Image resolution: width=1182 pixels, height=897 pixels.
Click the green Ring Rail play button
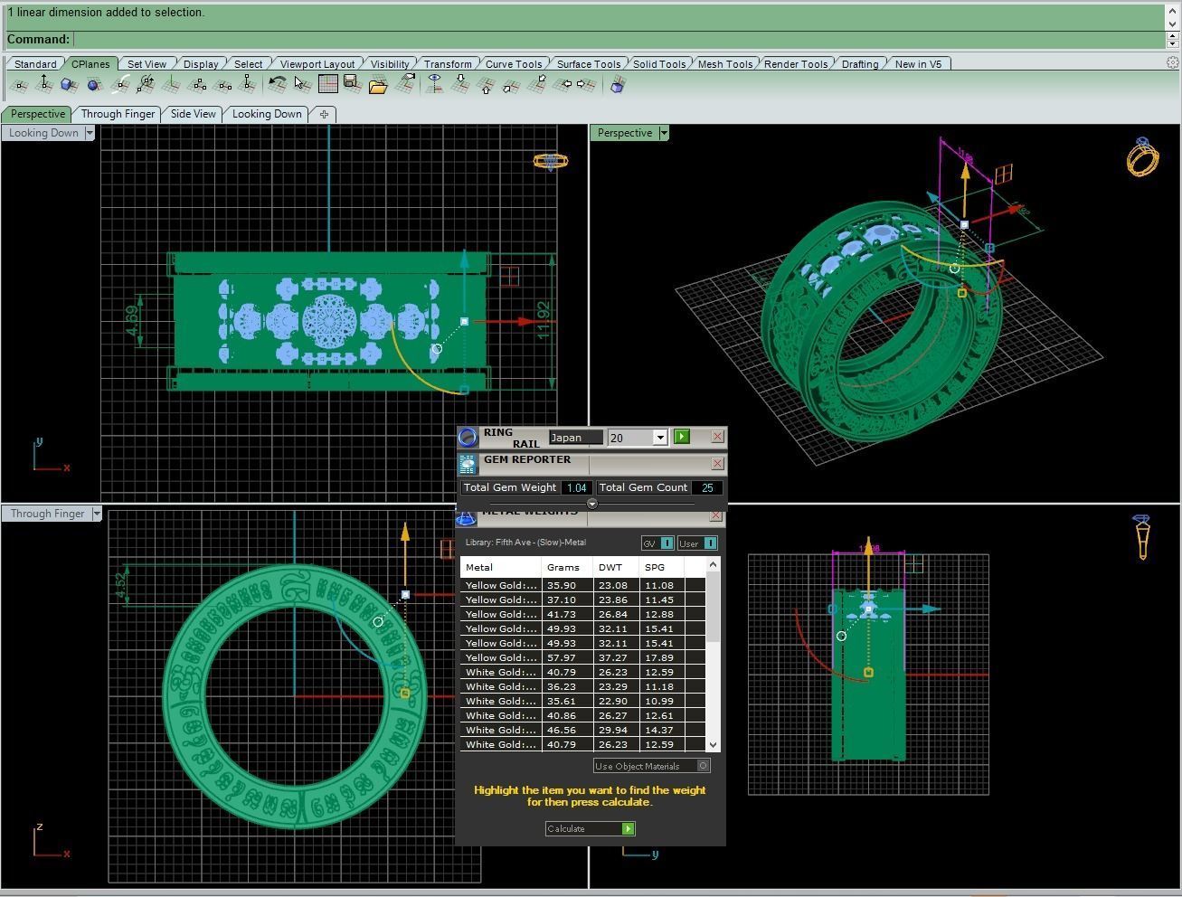(x=682, y=437)
